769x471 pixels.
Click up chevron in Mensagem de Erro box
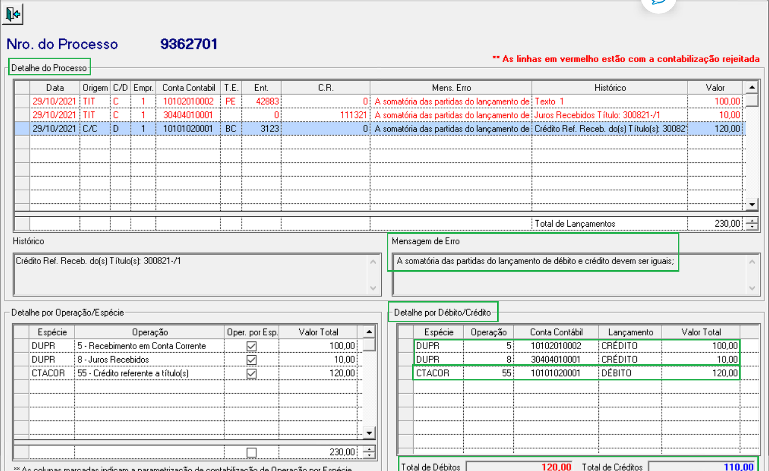752,262
